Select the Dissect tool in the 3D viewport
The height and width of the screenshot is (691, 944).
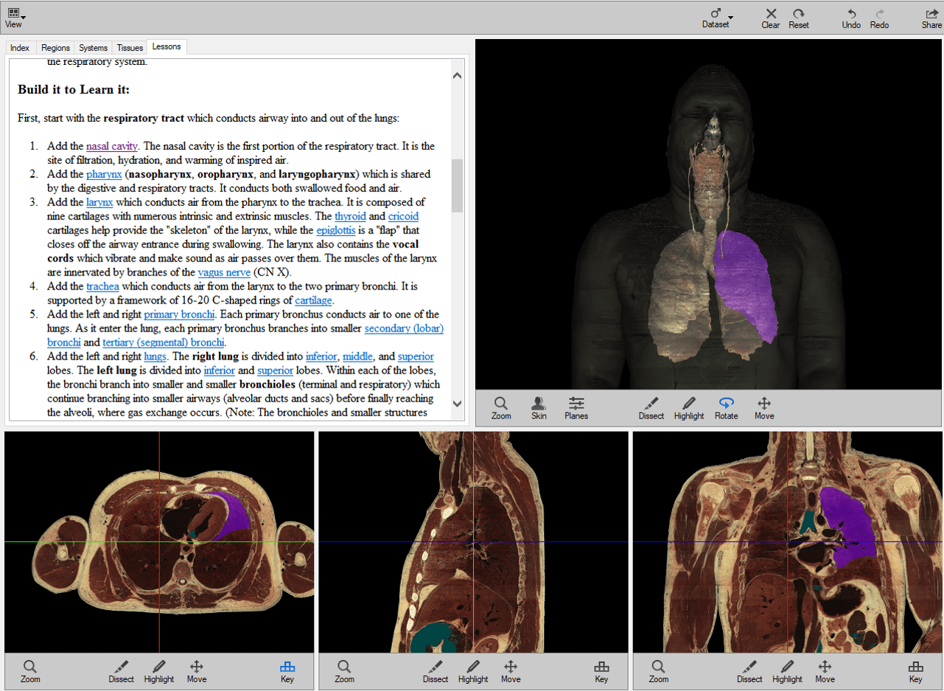[x=651, y=408]
